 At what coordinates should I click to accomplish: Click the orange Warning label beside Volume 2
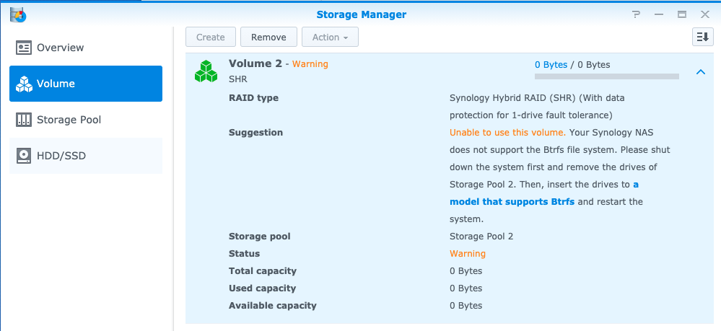point(310,64)
